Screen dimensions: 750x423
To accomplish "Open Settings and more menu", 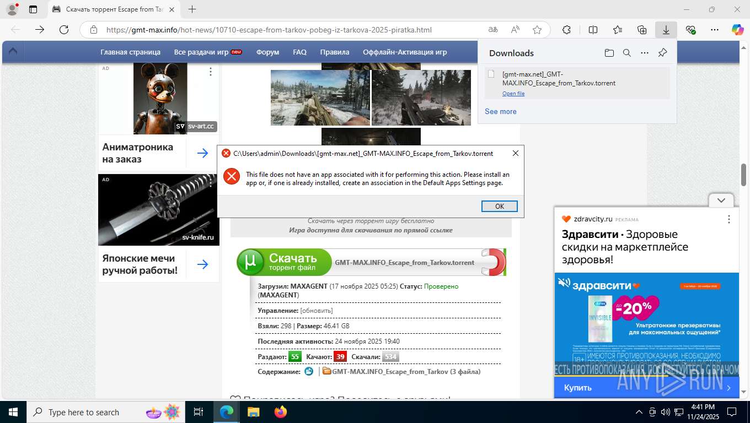I will (715, 30).
